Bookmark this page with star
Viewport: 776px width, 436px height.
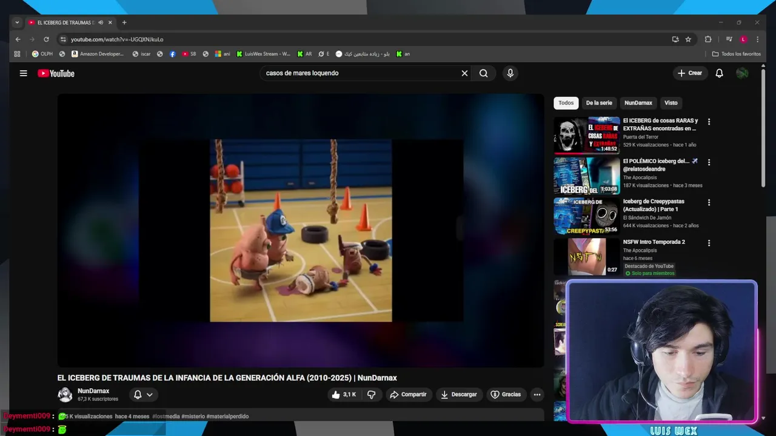[688, 39]
